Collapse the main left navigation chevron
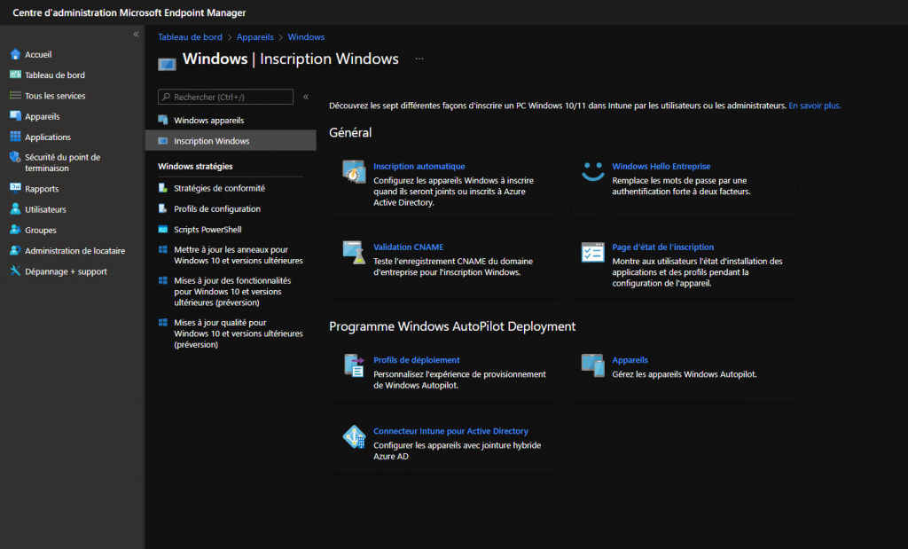Image resolution: width=908 pixels, height=549 pixels. coord(136,35)
